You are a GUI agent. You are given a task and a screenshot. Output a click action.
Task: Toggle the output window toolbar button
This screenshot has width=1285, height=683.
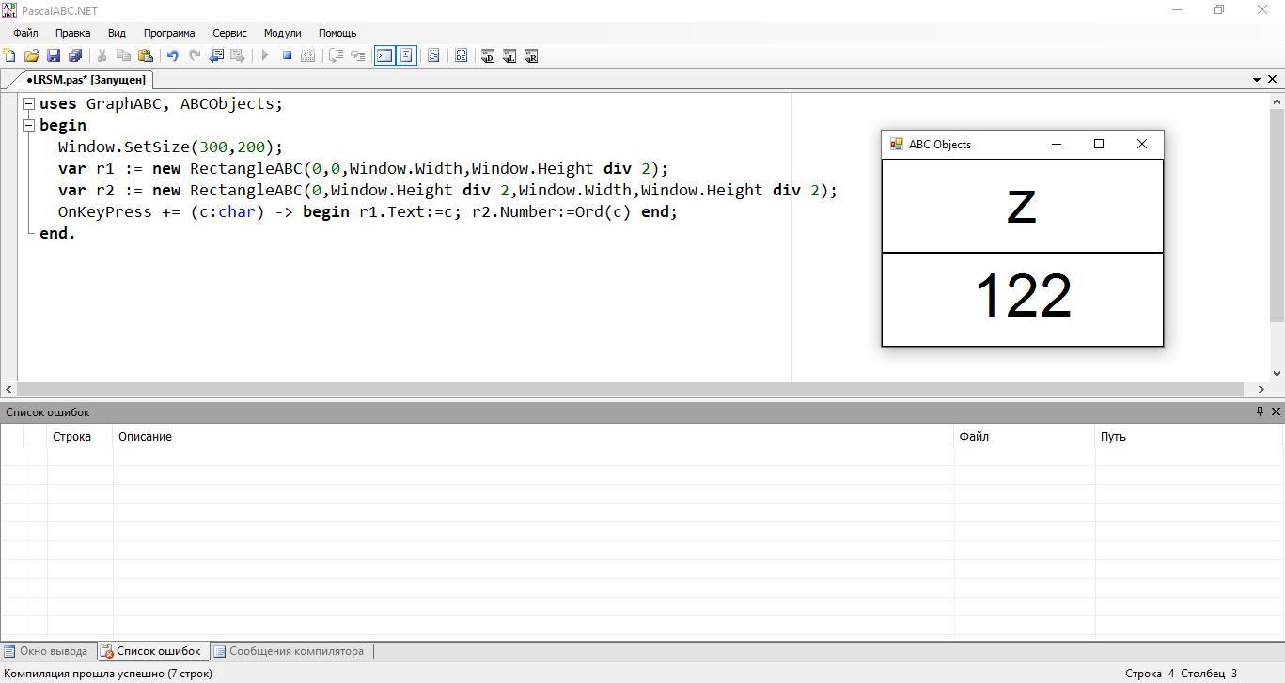pos(384,56)
